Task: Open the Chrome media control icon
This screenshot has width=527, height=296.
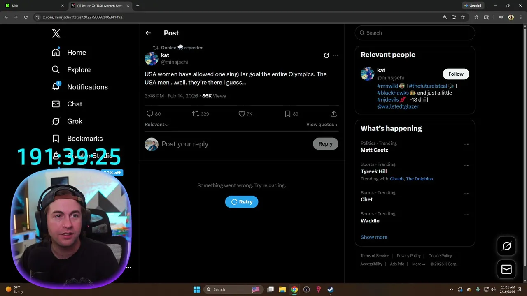Action: (501, 17)
